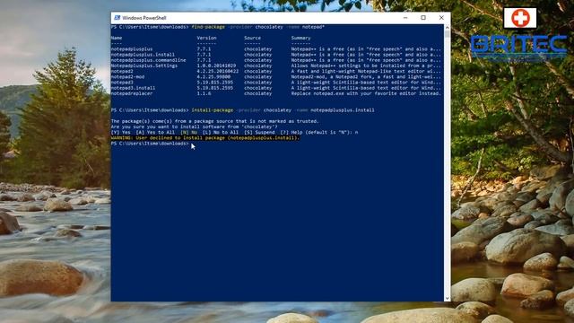
Task: Click version '1.1.6' of notepadreplacer
Action: pos(204,93)
